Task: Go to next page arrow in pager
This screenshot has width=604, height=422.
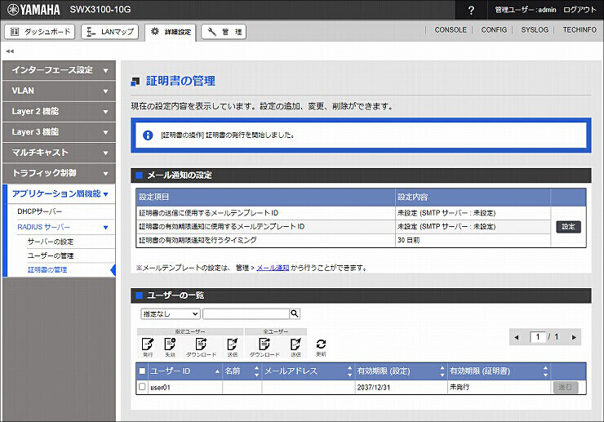Action: 574,337
